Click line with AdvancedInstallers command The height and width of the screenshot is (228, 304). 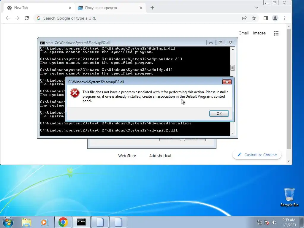(116, 123)
